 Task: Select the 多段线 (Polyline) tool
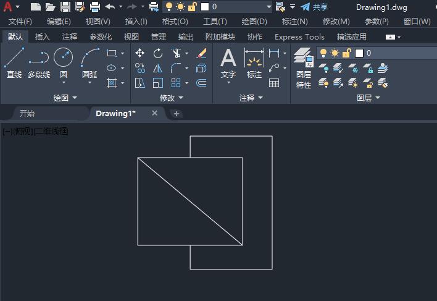pos(39,64)
